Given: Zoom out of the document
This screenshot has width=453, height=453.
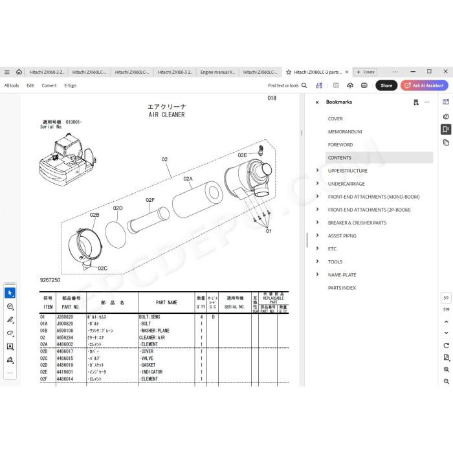Looking at the screenshot, I should 446,381.
